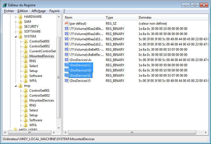Open the Favoris menu
Screen dimensions: 211x144
tap(54, 11)
